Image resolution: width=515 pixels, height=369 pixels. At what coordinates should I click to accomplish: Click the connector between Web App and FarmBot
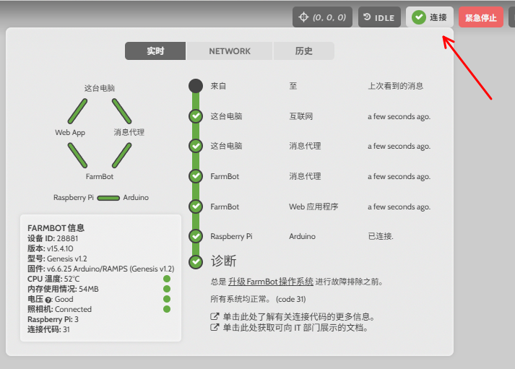pyautogui.click(x=77, y=155)
